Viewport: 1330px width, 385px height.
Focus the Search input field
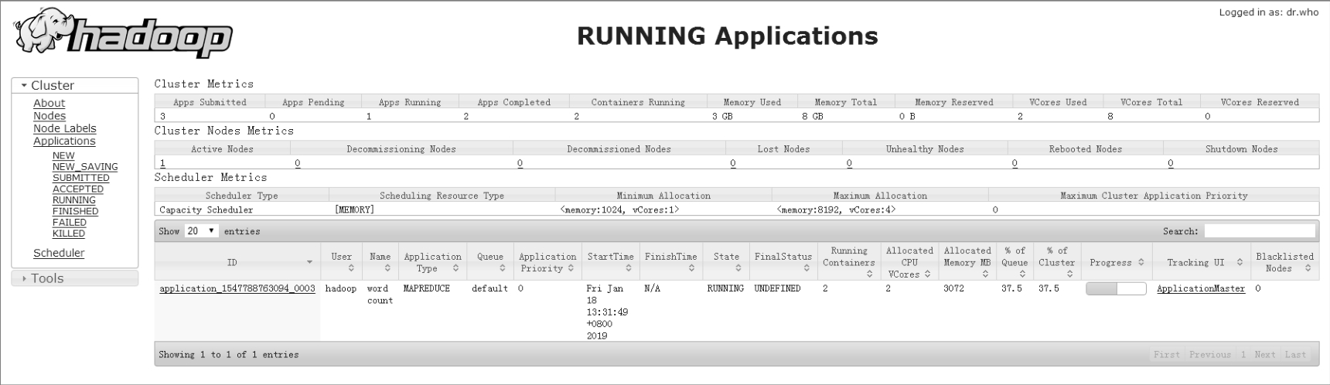[x=1259, y=231]
